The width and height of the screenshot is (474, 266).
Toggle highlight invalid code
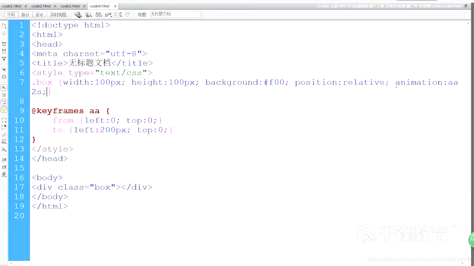pyautogui.click(x=4, y=95)
